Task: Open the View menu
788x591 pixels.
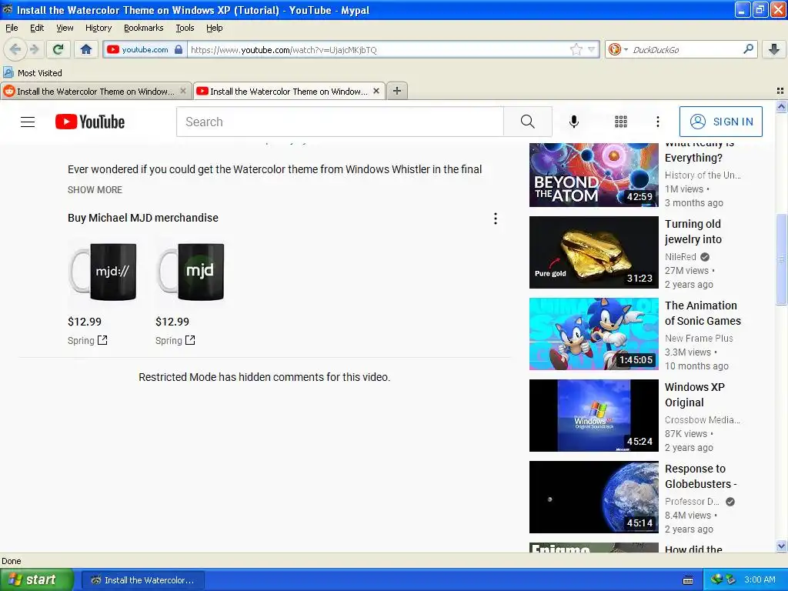Action: pyautogui.click(x=65, y=28)
